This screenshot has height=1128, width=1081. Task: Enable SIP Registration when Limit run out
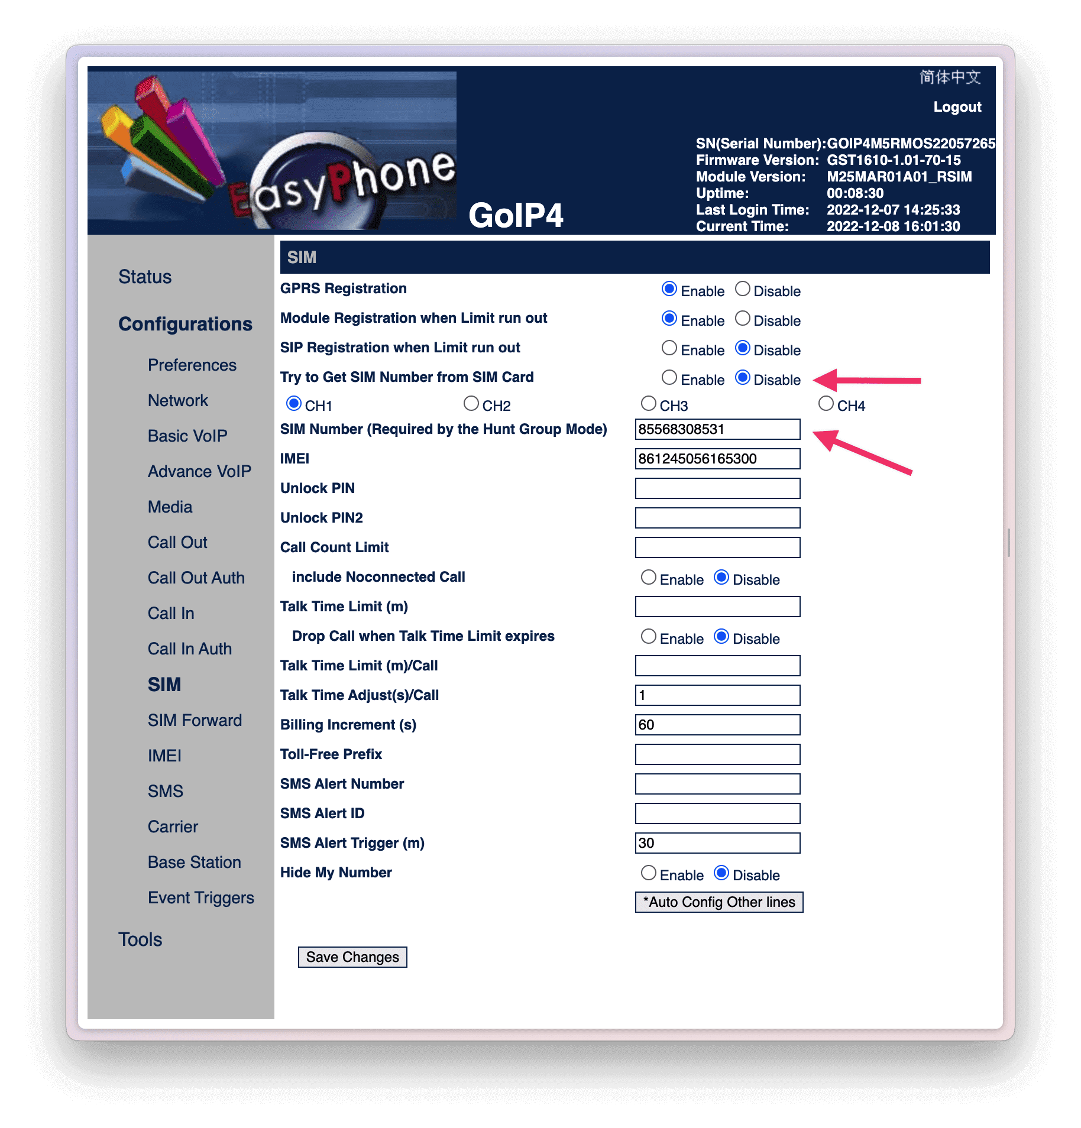click(669, 348)
